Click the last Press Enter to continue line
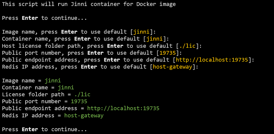 pyautogui.click(x=44, y=129)
